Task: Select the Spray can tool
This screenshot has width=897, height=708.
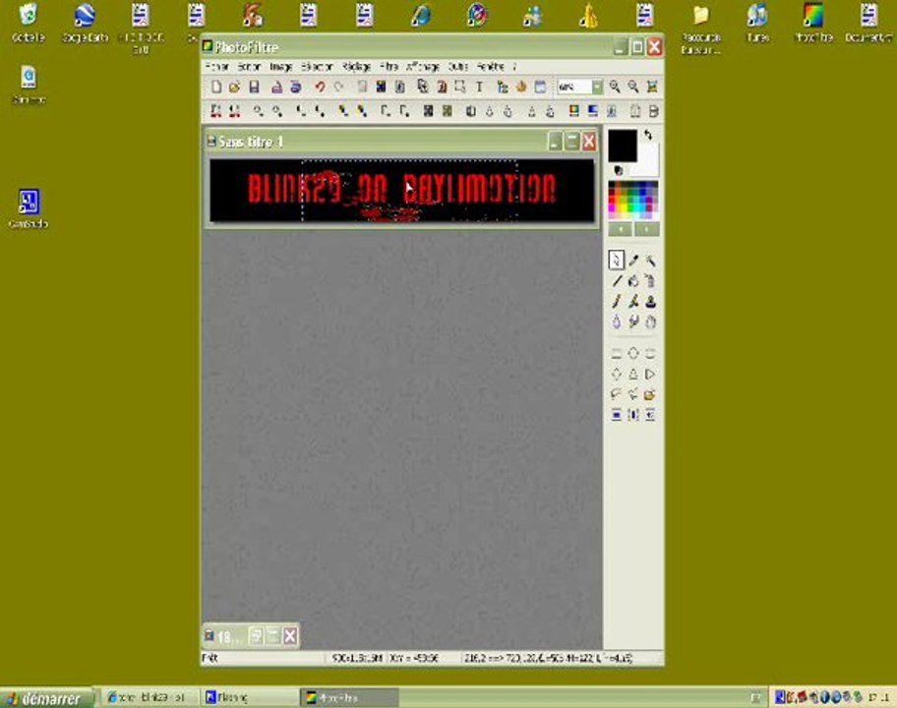Action: click(x=650, y=281)
